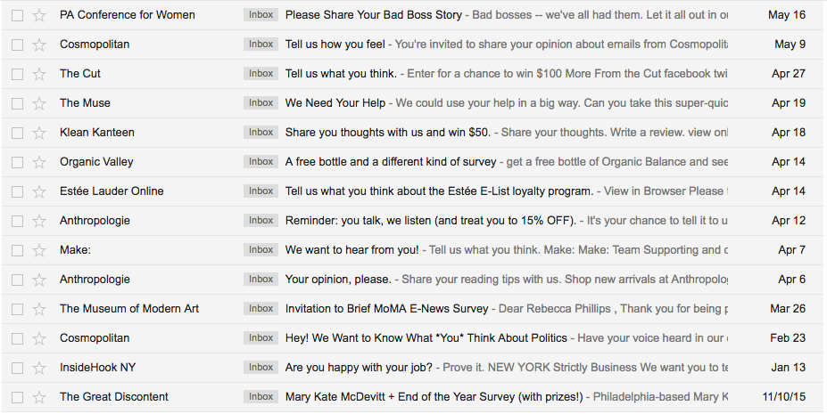Open "Please Share Your Bad Boss Story" email
This screenshot has height=414, width=827.
pos(374,15)
